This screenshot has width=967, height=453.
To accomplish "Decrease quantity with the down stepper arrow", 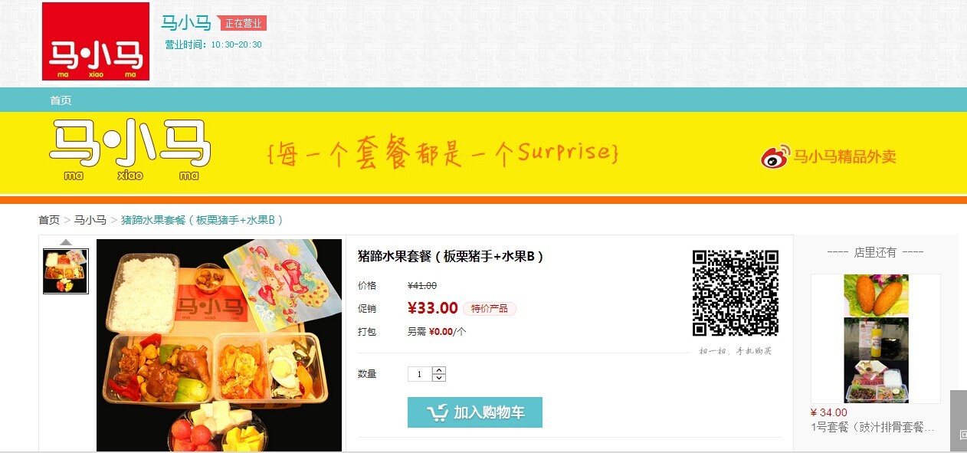I will [x=439, y=378].
